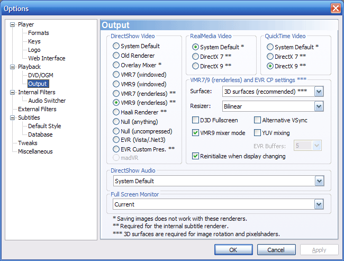Image resolution: width=344 pixels, height=261 pixels.
Task: Go to the Audio Switcher page
Action: [x=47, y=101]
